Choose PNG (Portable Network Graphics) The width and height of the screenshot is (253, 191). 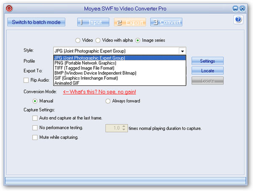(120, 63)
